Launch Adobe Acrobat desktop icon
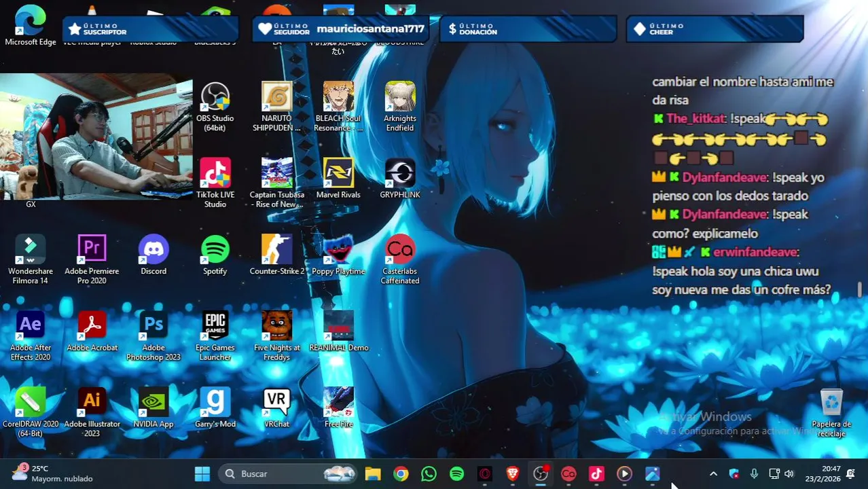 92,332
